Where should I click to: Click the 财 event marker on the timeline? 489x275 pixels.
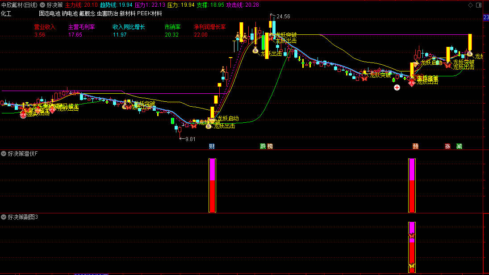click(x=212, y=146)
